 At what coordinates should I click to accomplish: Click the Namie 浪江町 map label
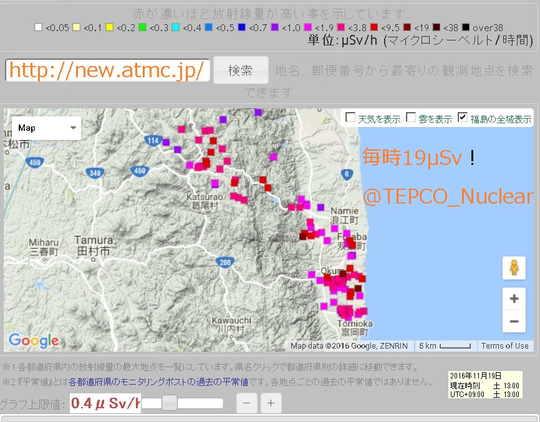click(344, 215)
